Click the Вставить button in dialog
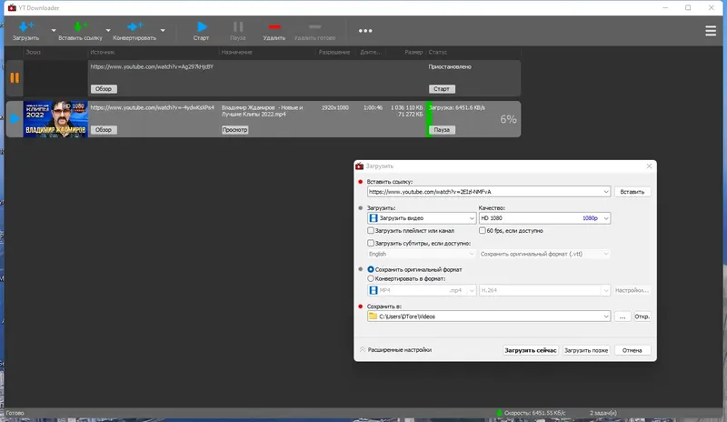Viewport: 727px width, 422px height. click(x=632, y=192)
